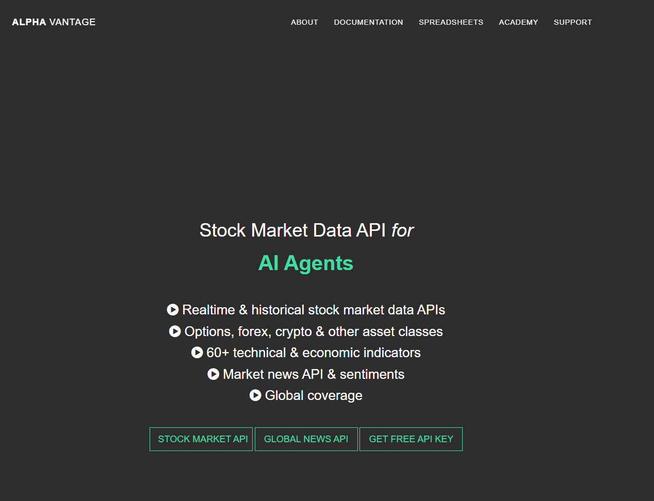Click the play icon beside technical indicators bullet

click(197, 353)
